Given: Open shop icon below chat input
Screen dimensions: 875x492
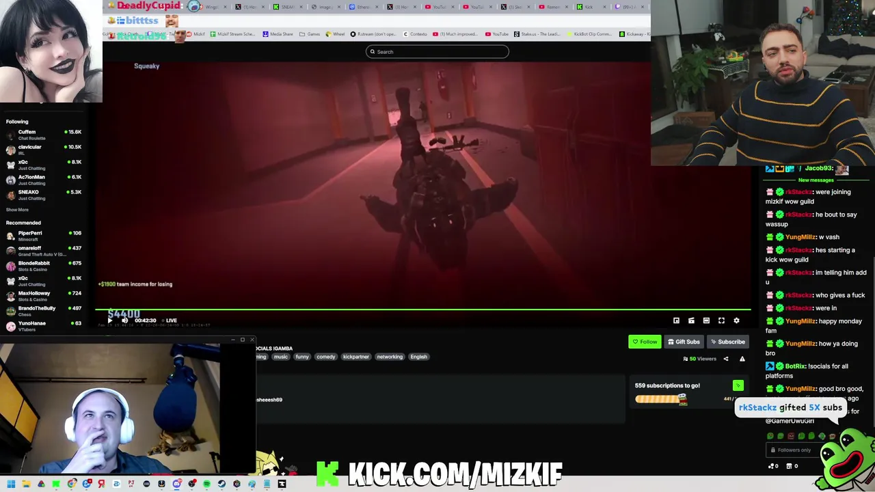Looking at the screenshot, I should click(x=790, y=466).
